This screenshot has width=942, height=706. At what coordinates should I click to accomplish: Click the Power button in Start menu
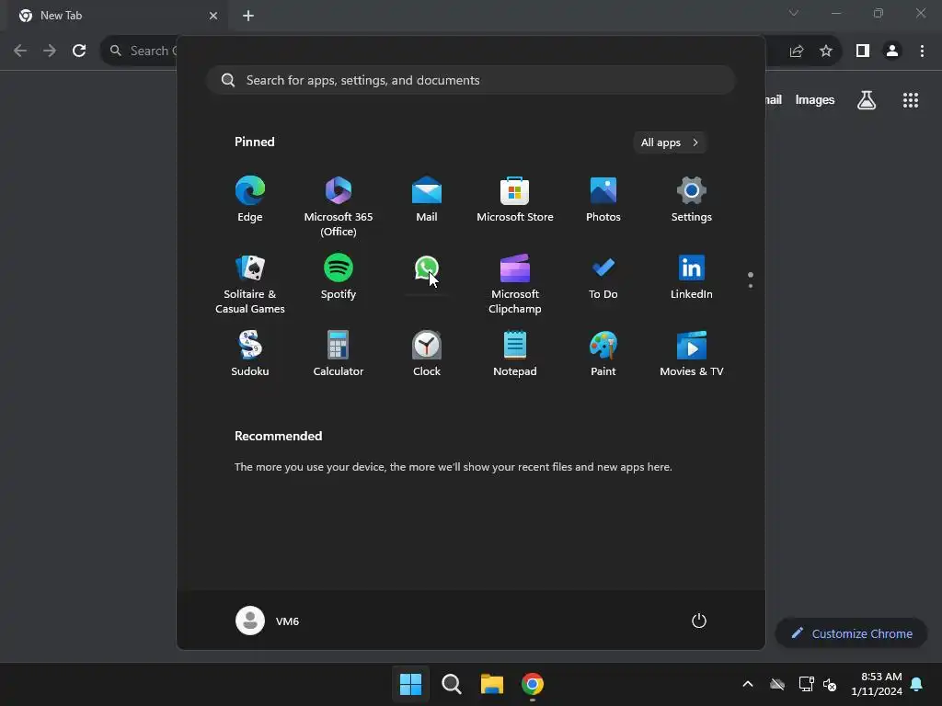point(699,621)
